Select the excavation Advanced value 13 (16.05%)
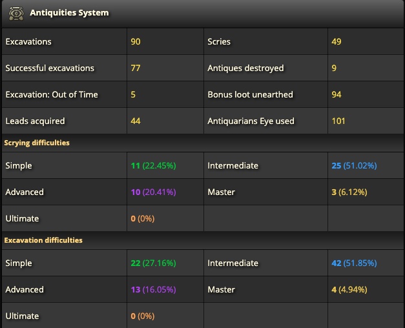The image size is (405, 328). (154, 290)
